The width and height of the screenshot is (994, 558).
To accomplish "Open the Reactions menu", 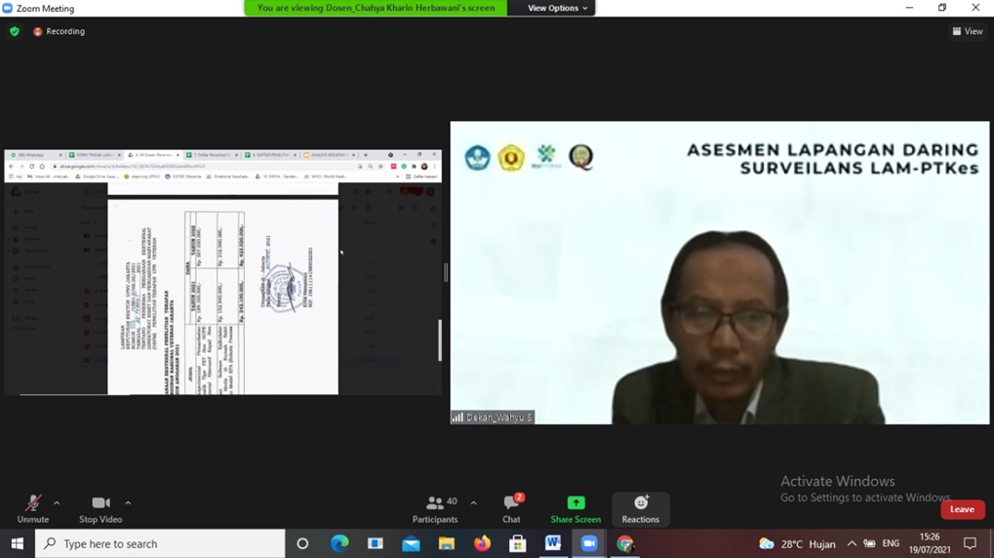I will 640,508.
